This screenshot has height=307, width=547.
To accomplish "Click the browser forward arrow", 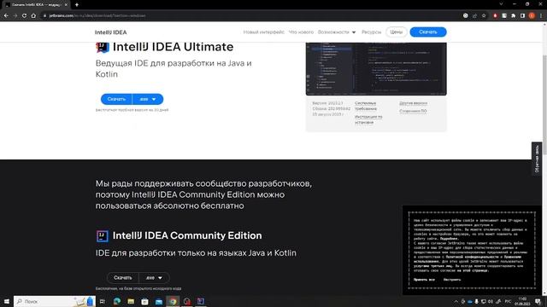I will pos(15,15).
